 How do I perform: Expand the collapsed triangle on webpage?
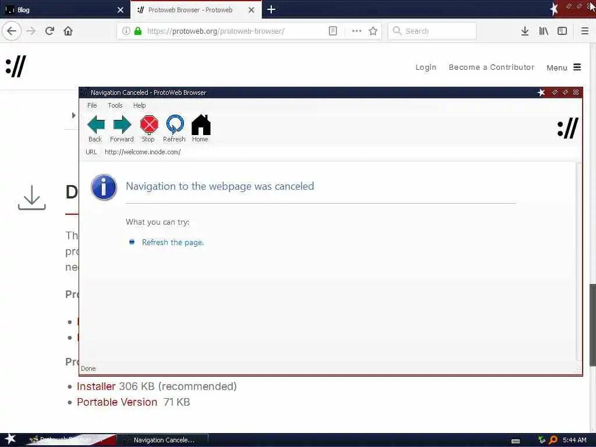[x=73, y=115]
